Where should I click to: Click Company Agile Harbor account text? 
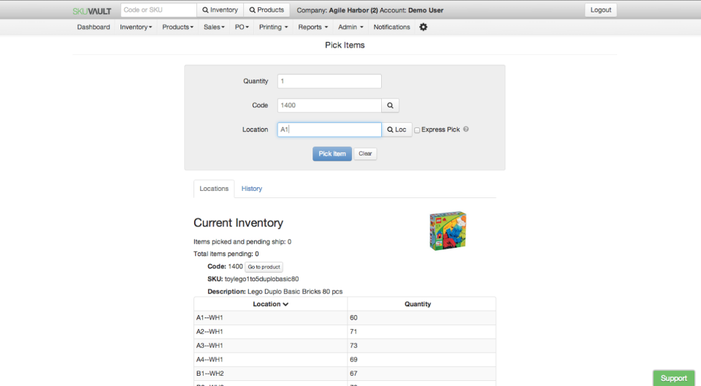point(369,10)
